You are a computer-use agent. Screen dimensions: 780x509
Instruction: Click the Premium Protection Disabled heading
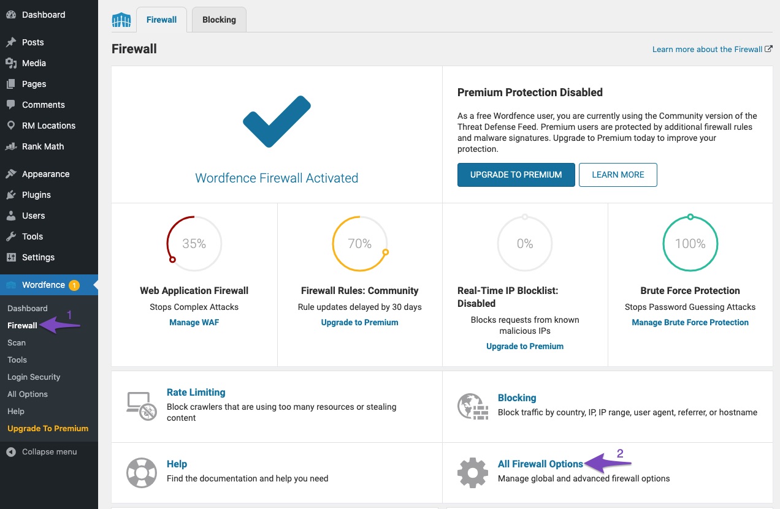[530, 92]
